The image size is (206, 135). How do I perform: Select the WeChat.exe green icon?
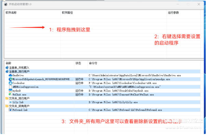tap(10, 95)
